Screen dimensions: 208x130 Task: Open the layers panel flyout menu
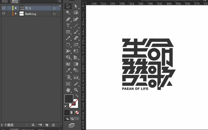(x=59, y=1)
